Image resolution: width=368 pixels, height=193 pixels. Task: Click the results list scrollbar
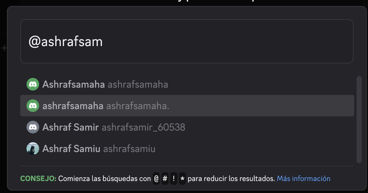pos(359,119)
